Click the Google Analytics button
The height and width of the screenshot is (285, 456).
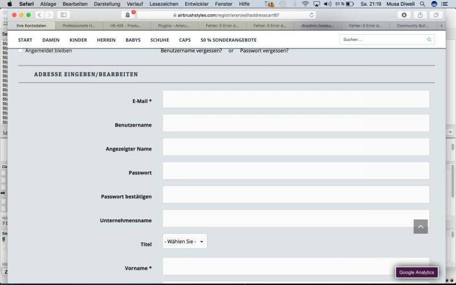tap(417, 272)
